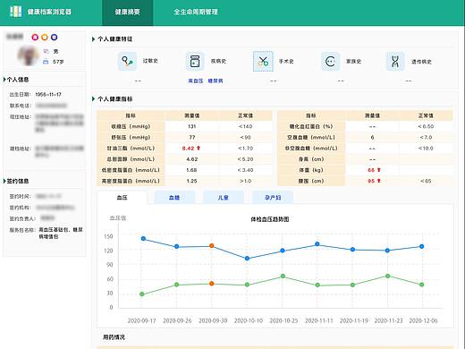This screenshot has height=349, width=465.
Task: Open the 遗传病史 DNA icon
Action: coord(395,62)
